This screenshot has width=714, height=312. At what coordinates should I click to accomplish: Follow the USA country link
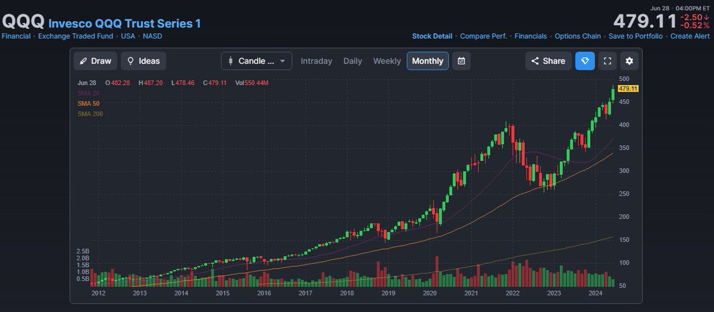[x=128, y=36]
